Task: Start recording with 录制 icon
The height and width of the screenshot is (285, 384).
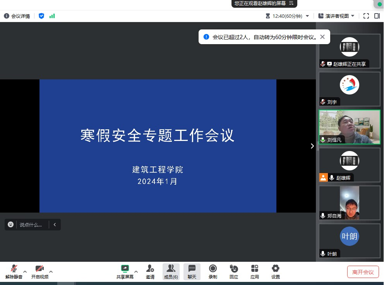Action: point(213,271)
